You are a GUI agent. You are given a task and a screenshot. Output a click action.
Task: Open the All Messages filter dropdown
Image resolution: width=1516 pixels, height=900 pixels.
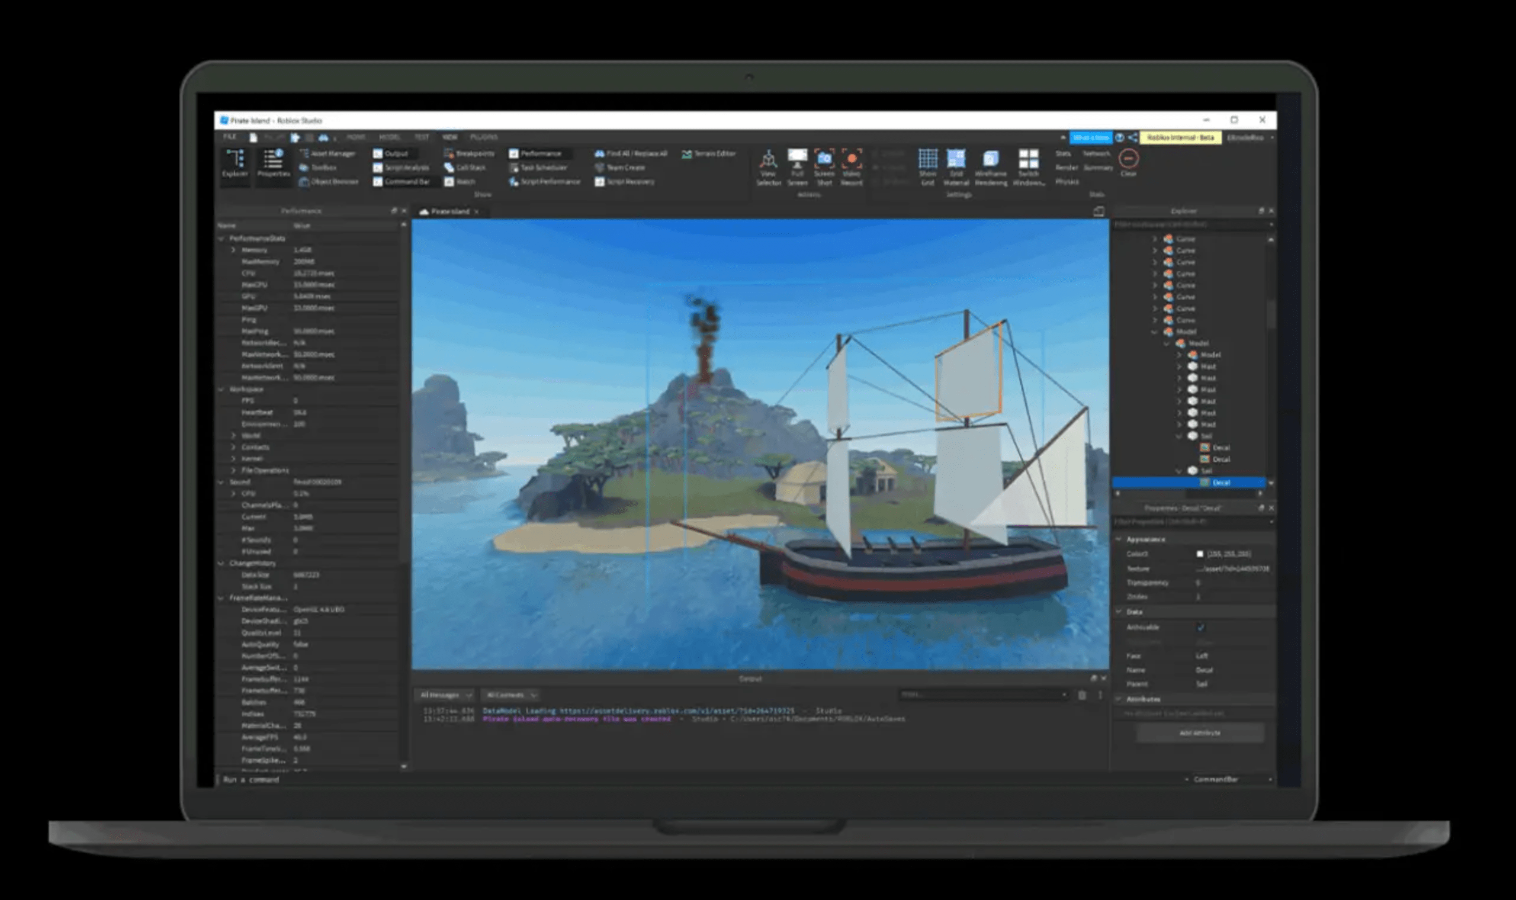(x=446, y=695)
